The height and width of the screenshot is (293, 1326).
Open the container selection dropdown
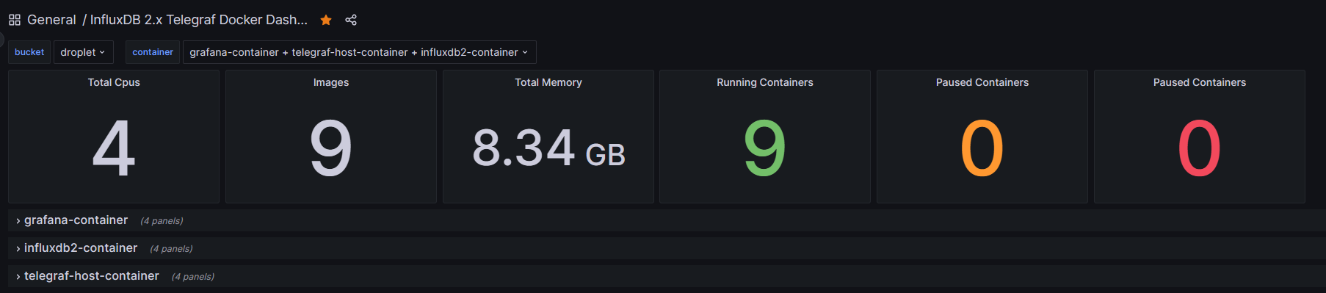coord(359,52)
